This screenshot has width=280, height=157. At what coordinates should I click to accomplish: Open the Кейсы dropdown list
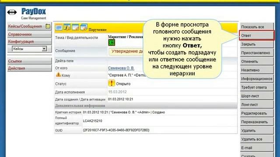point(29,49)
